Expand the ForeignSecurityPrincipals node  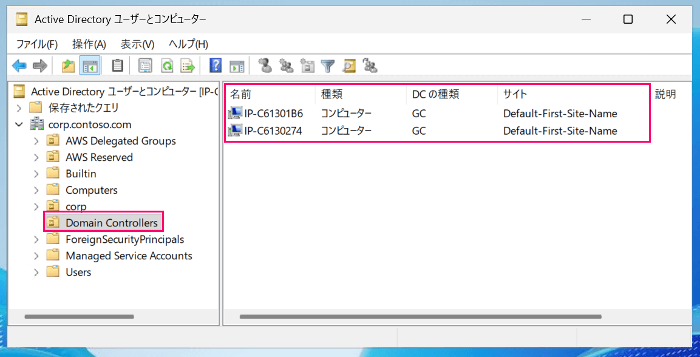pyautogui.click(x=36, y=240)
